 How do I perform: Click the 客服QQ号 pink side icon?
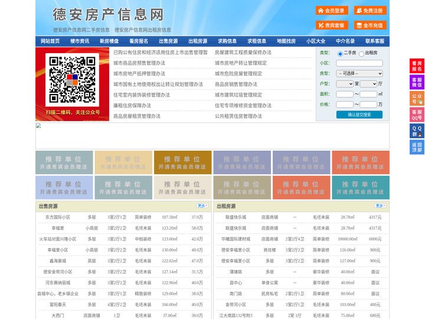[x=417, y=115]
